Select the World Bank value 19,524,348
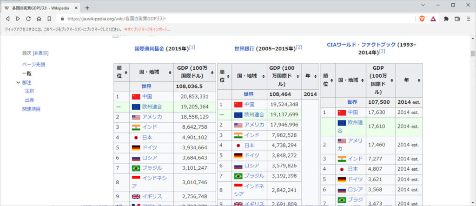This screenshot has width=476, height=206. (x=284, y=104)
